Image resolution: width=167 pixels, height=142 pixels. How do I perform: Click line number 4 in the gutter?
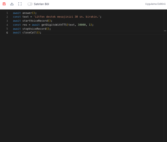point(7,25)
